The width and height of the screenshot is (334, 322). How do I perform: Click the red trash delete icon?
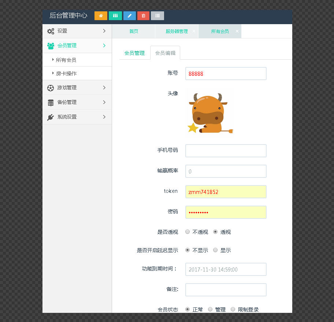pyautogui.click(x=143, y=16)
